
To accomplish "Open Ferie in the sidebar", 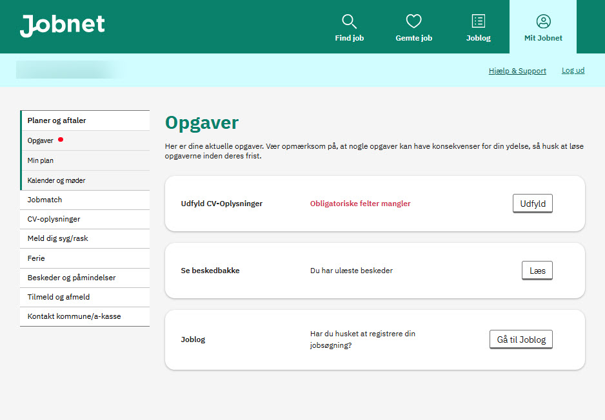I will coord(85,258).
